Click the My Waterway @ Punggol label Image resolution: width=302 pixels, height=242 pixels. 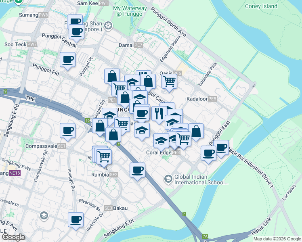click(x=130, y=11)
